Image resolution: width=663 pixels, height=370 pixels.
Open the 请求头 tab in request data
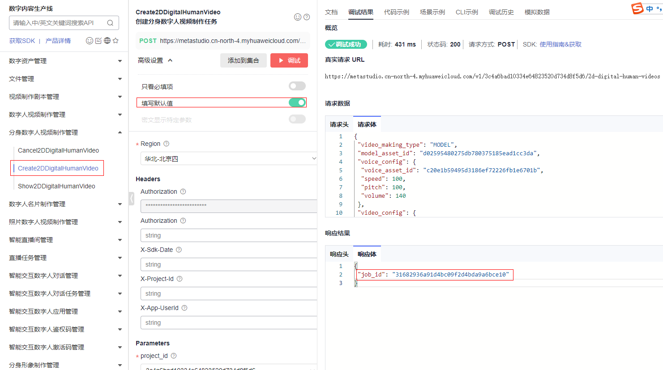click(339, 124)
